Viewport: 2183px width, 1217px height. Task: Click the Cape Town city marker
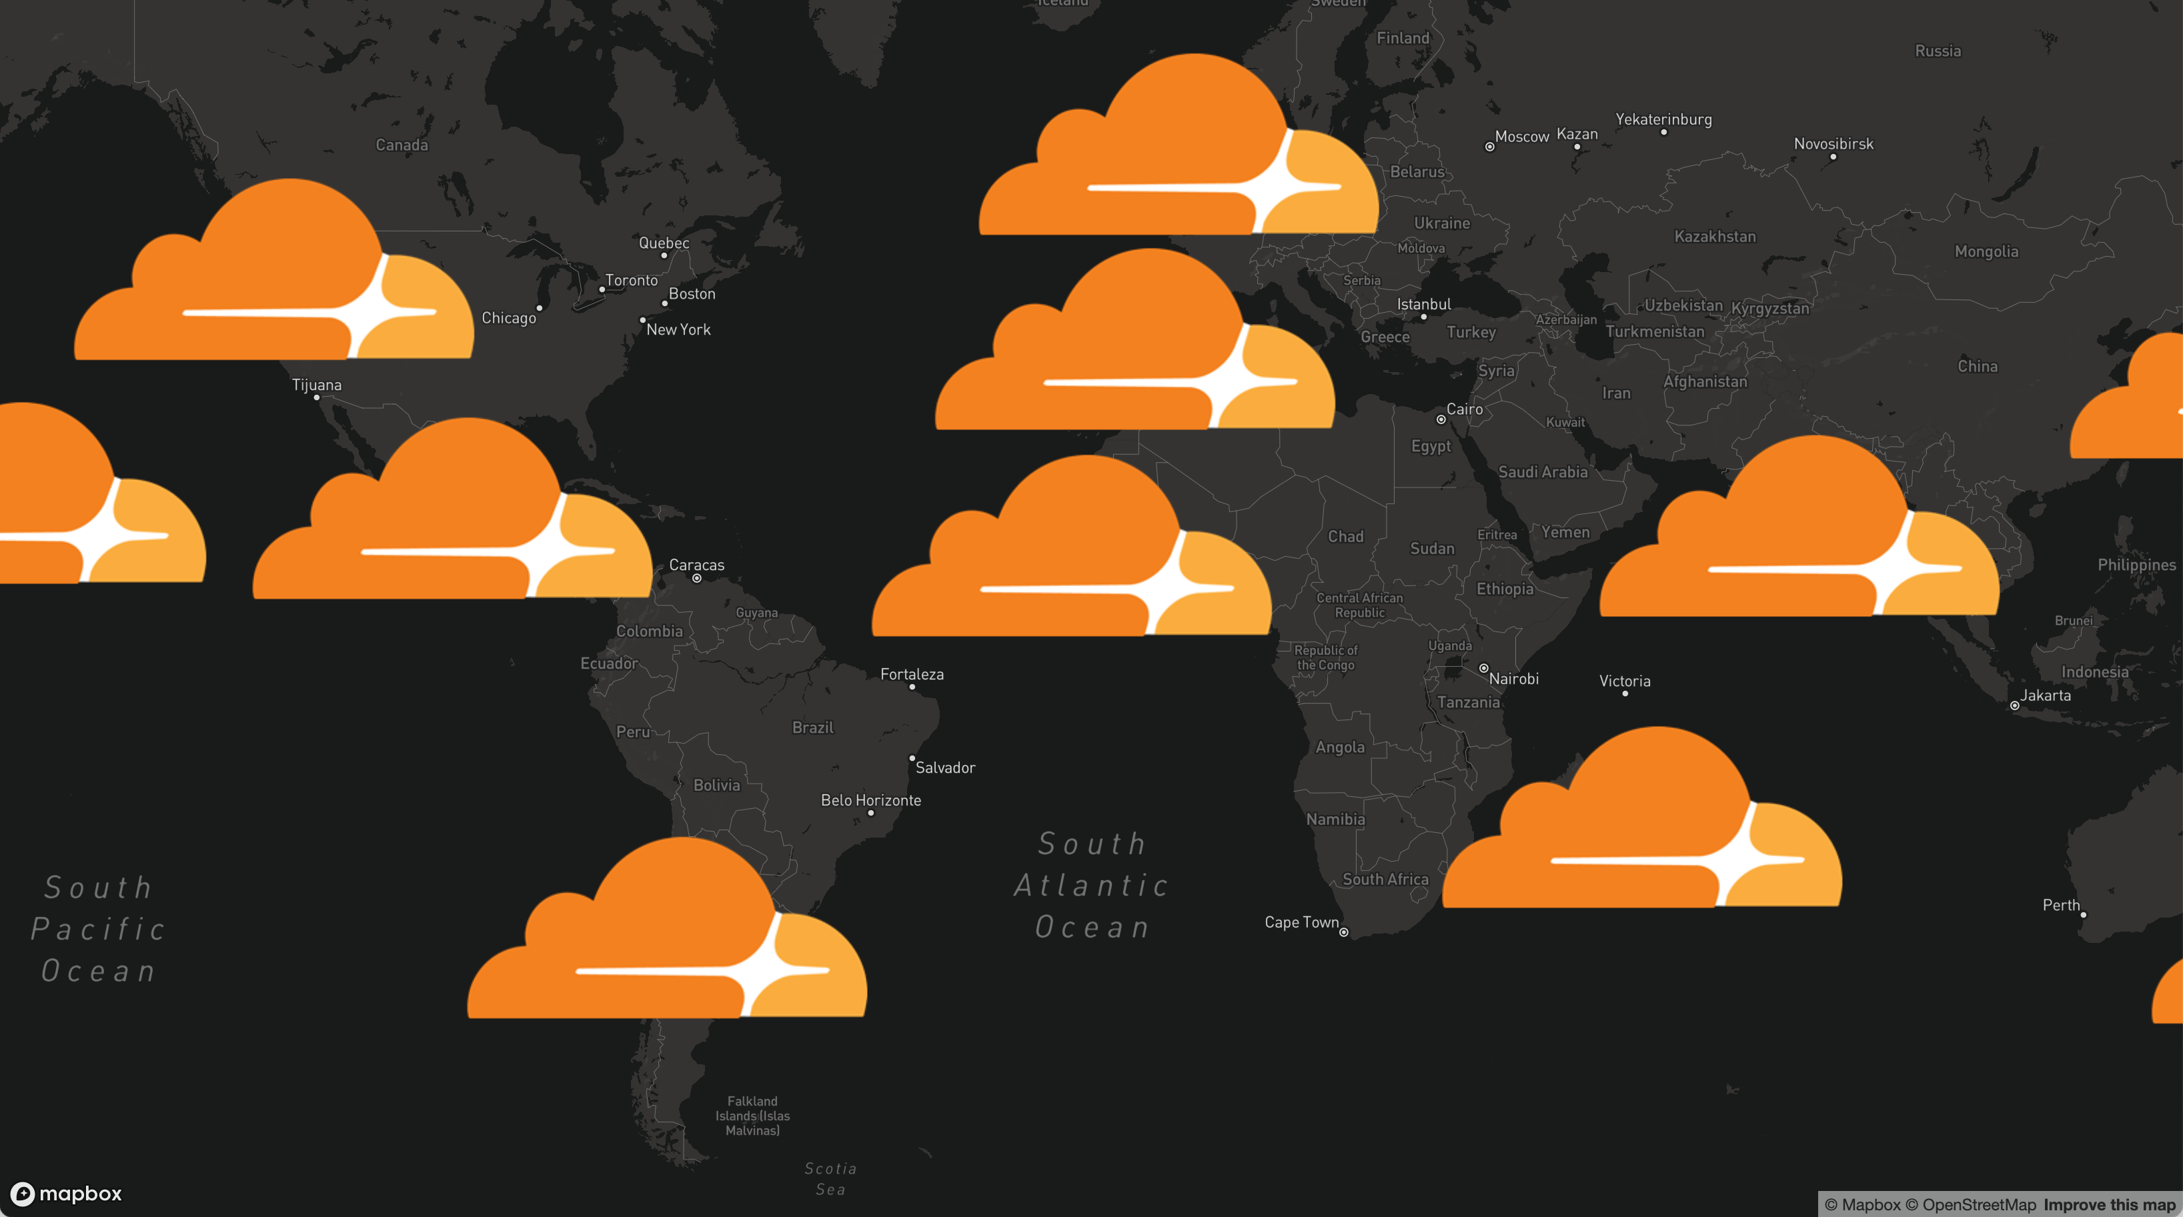1343,932
